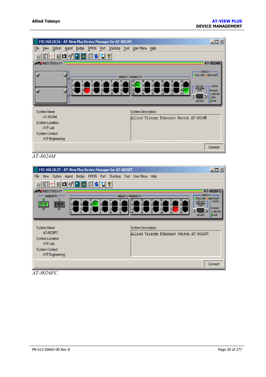Open the Bridge menu in AT-8026FC window

coord(81,176)
